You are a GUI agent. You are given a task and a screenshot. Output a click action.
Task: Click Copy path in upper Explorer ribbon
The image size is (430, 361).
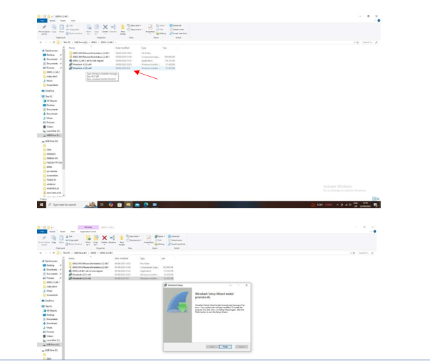pyautogui.click(x=73, y=29)
